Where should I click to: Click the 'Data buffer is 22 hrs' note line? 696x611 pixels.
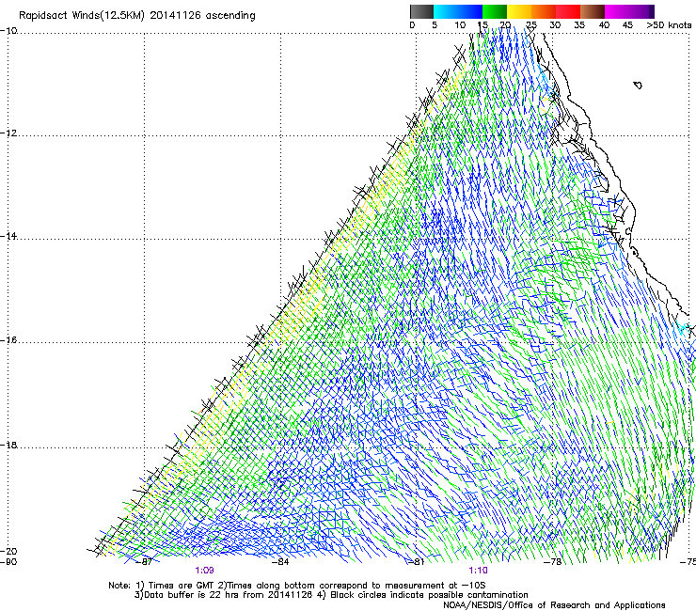(x=331, y=595)
